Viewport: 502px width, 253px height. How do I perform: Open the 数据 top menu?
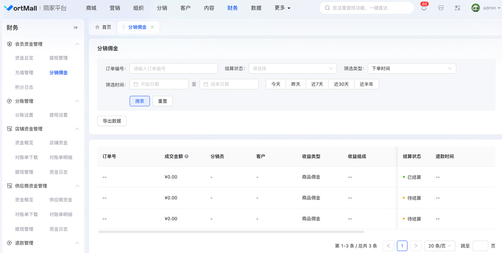[x=256, y=8]
